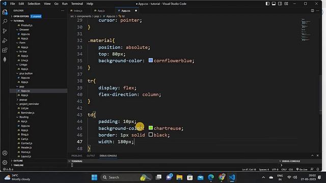The image size is (326, 183).
Task: Open Mail app from taskbar
Action: tap(200, 177)
